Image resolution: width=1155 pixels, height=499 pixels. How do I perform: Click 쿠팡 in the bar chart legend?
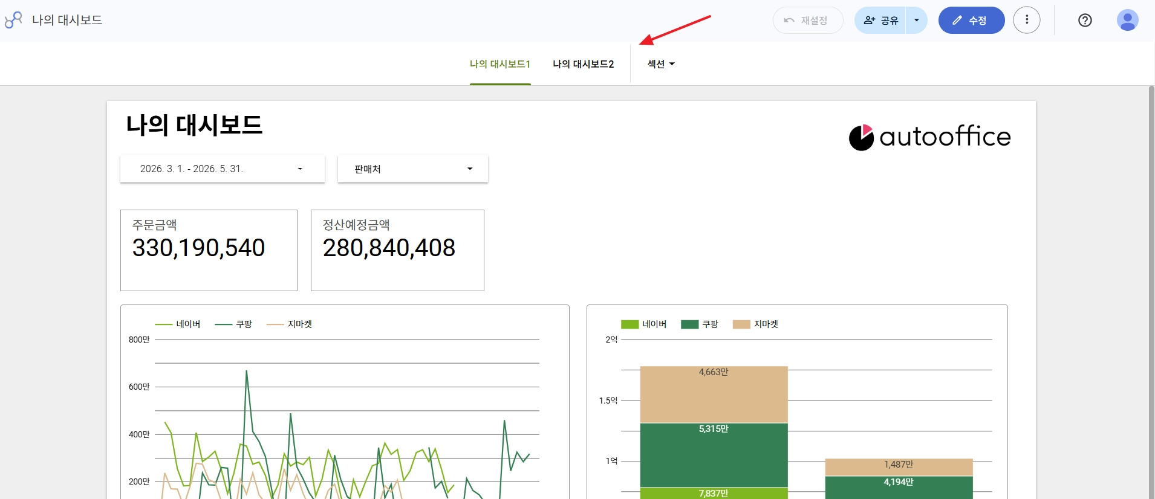(700, 324)
